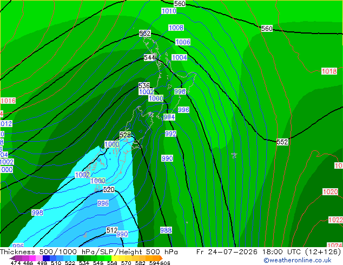343x265 pixels.
Task: Click the black 528 height contour label
Action: [125, 135]
